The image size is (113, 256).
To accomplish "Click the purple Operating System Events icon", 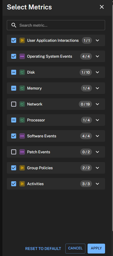I will point(22,56).
